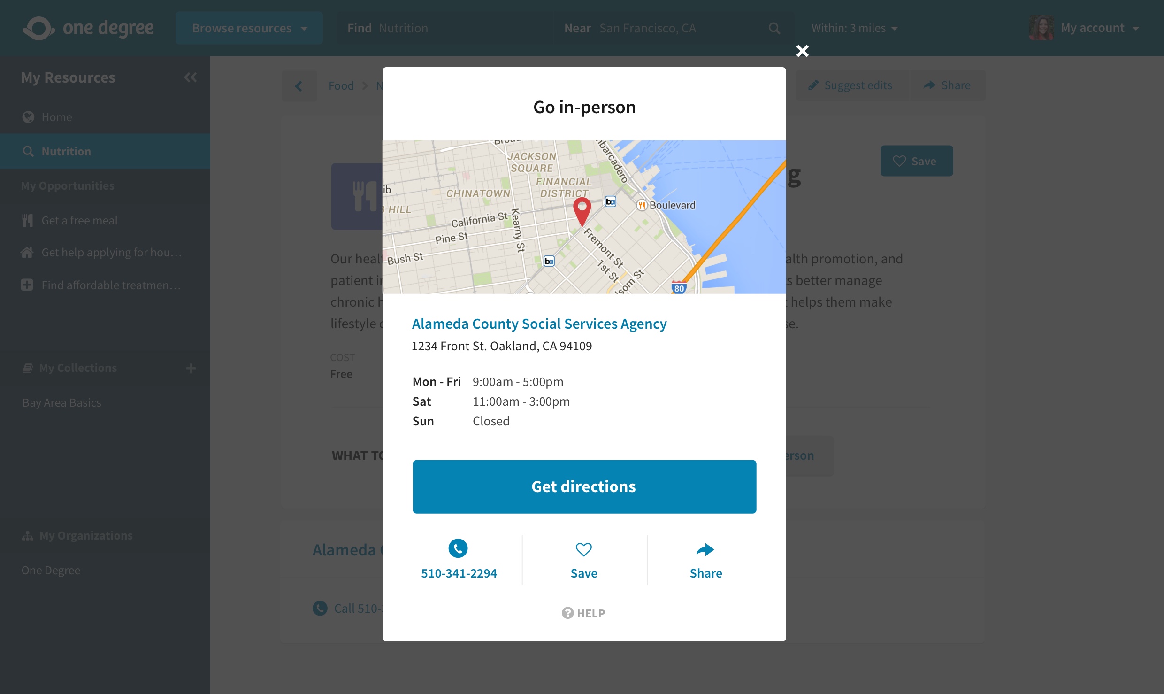
Task: Click the one degree logo
Action: (x=89, y=28)
